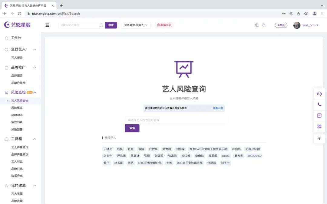
Task: Click the test_pro user avatar
Action: 297,25
